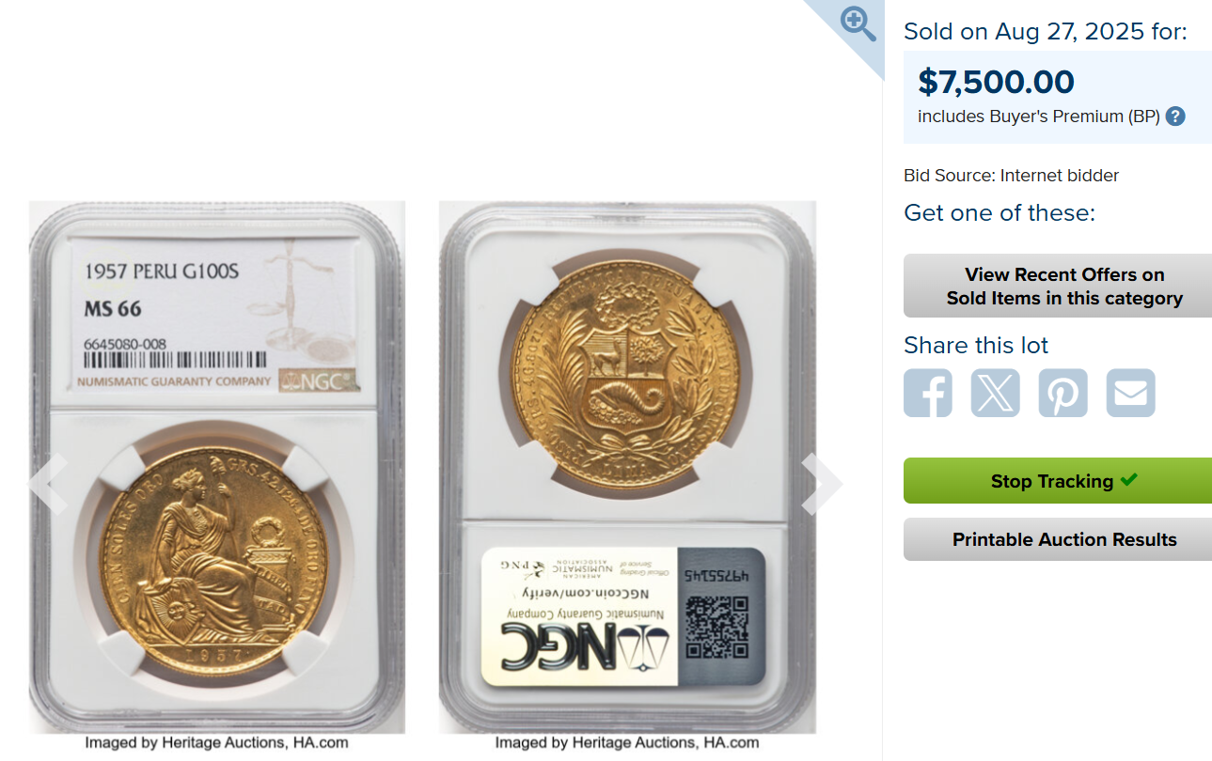
Task: Click Printable Auction Results button
Action: pos(1058,539)
